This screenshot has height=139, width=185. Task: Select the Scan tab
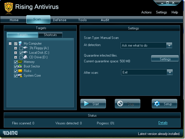point(38,19)
